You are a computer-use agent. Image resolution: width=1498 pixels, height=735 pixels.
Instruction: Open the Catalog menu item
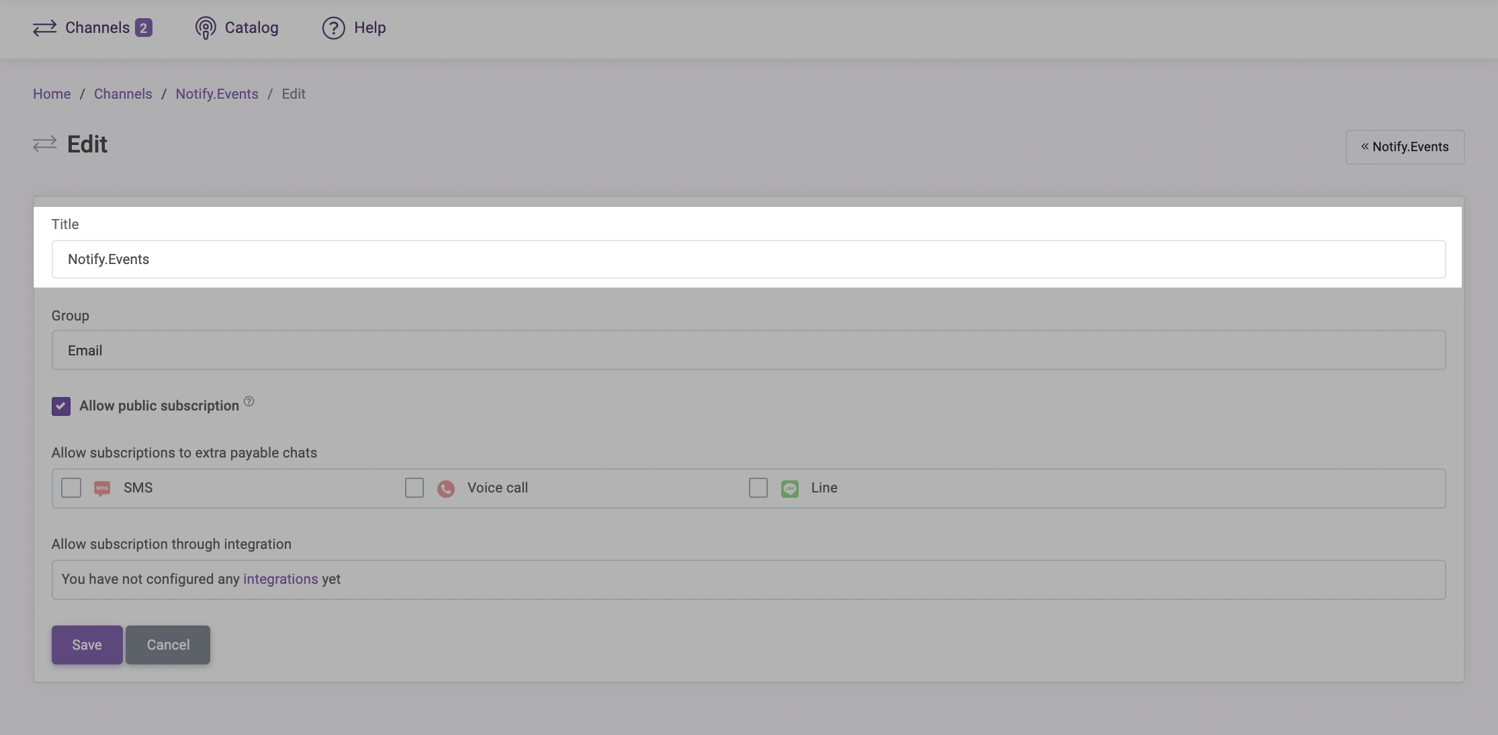tap(236, 28)
